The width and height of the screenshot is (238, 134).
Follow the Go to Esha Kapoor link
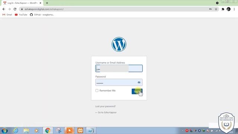tap(106, 112)
